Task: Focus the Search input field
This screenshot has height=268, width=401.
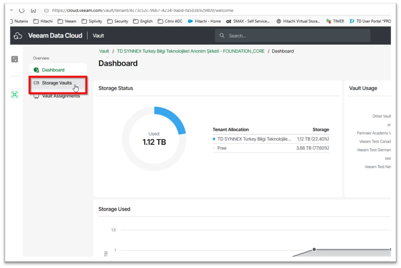Action: (x=293, y=36)
